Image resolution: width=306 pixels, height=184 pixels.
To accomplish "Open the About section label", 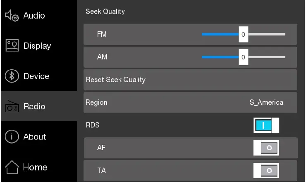I will coord(35,137).
